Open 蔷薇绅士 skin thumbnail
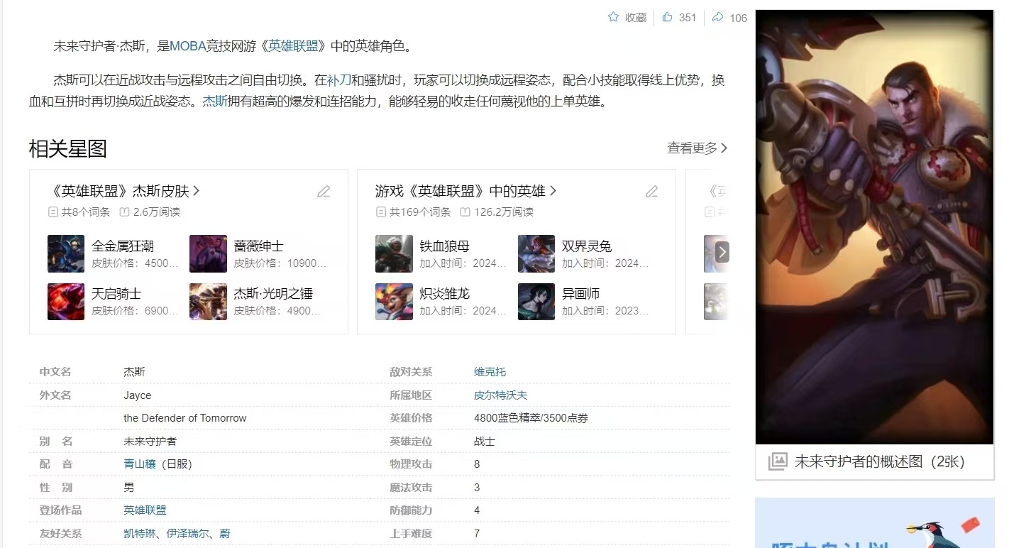The image size is (1009, 548). pyautogui.click(x=208, y=253)
